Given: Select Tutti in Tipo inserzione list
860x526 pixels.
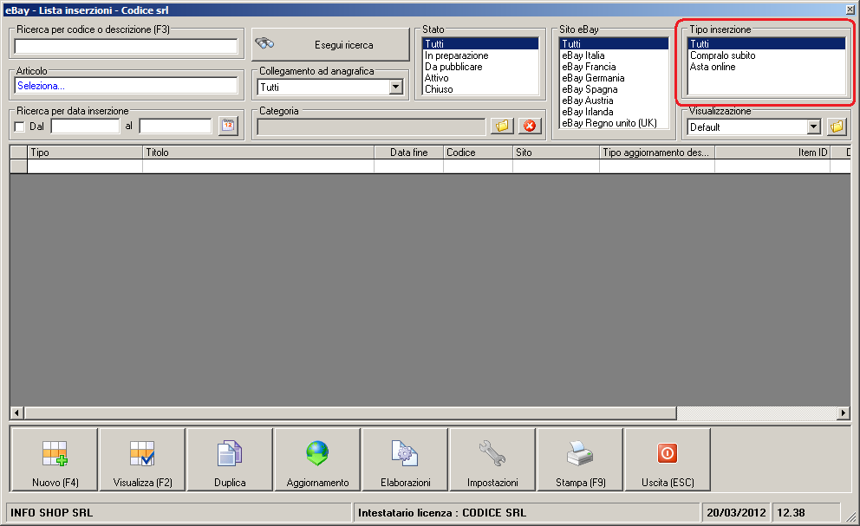Looking at the screenshot, I should pos(766,44).
